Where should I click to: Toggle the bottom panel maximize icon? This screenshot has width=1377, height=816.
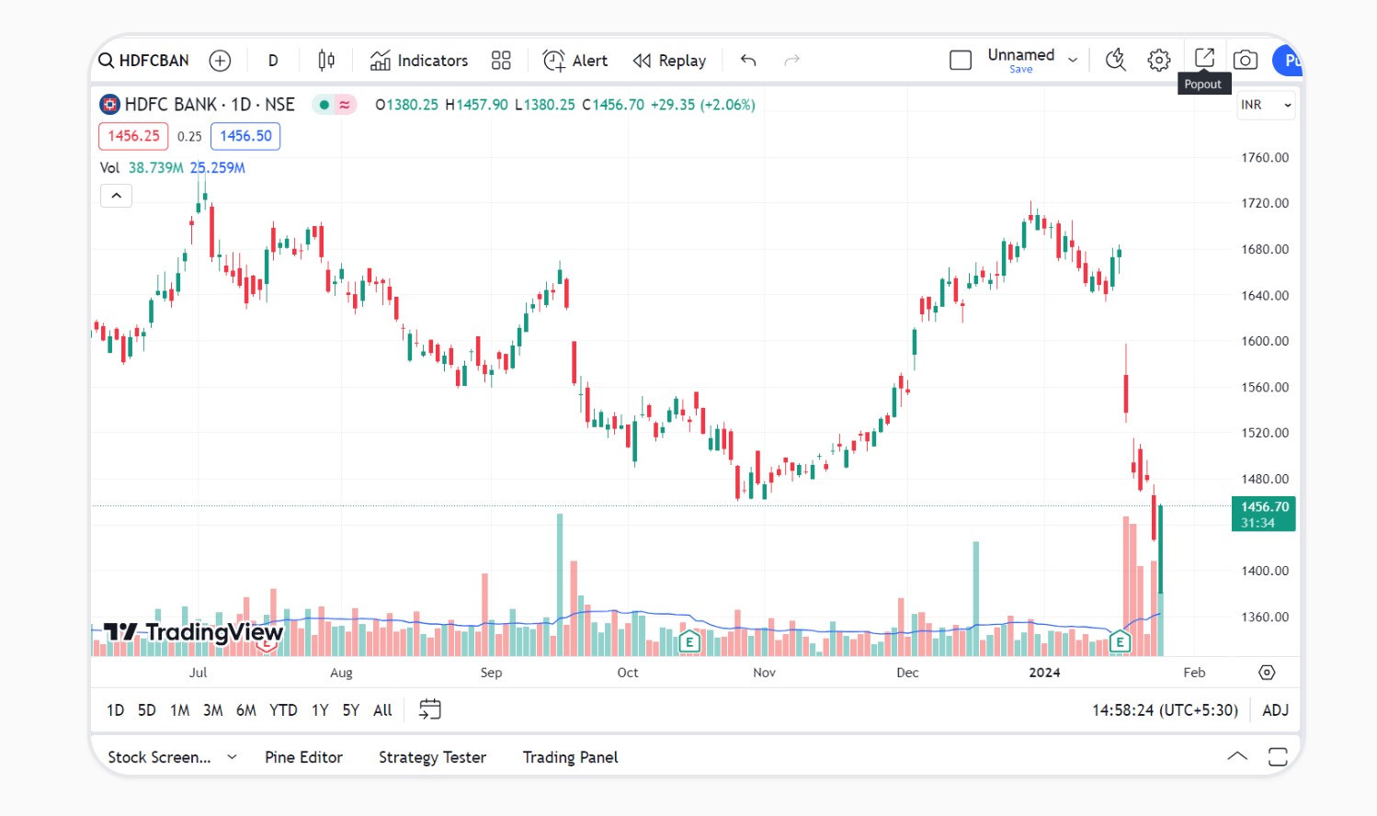[x=1278, y=757]
